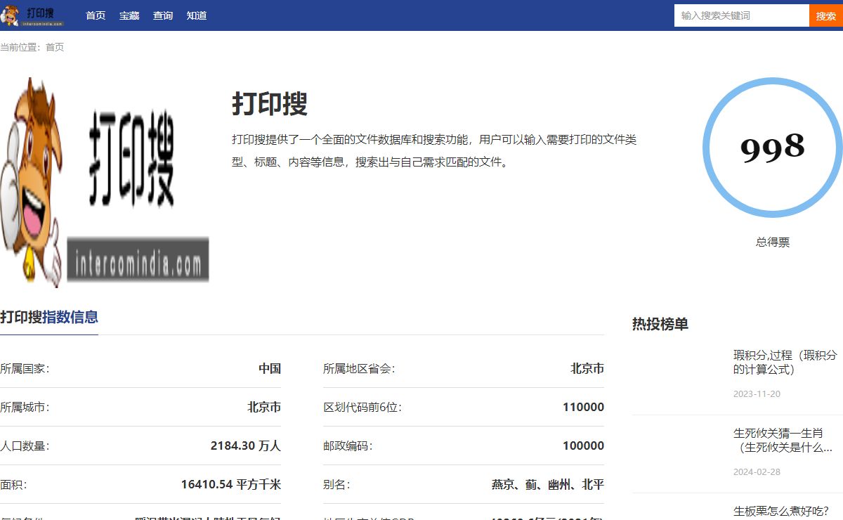Click the 打印搜 description paragraph
The image size is (843, 520).
[x=434, y=150]
